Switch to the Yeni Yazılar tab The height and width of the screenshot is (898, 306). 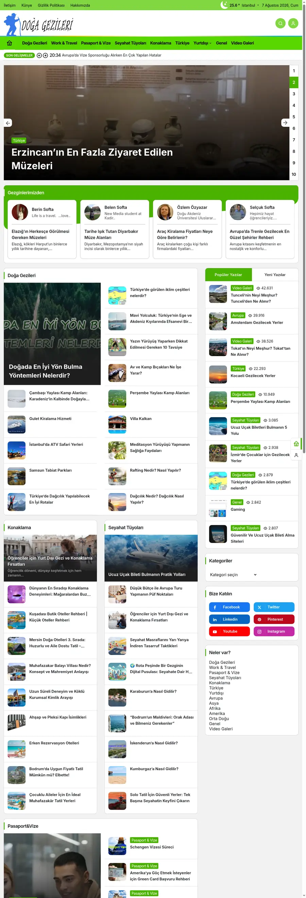point(275,275)
